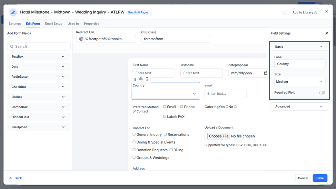Image resolution: width=336 pixels, height=189 pixels.
Task: Open settings gear for Country field
Action: pyautogui.click(x=141, y=79)
